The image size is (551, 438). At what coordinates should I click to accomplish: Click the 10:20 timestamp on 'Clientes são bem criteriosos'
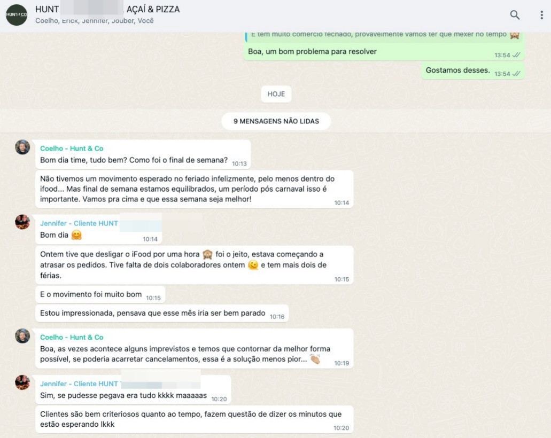pyautogui.click(x=341, y=428)
